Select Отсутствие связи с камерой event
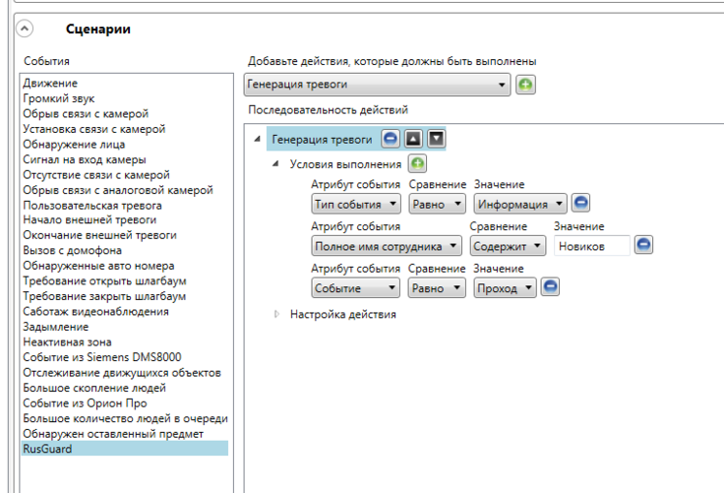Image resolution: width=724 pixels, height=493 pixels. [96, 174]
